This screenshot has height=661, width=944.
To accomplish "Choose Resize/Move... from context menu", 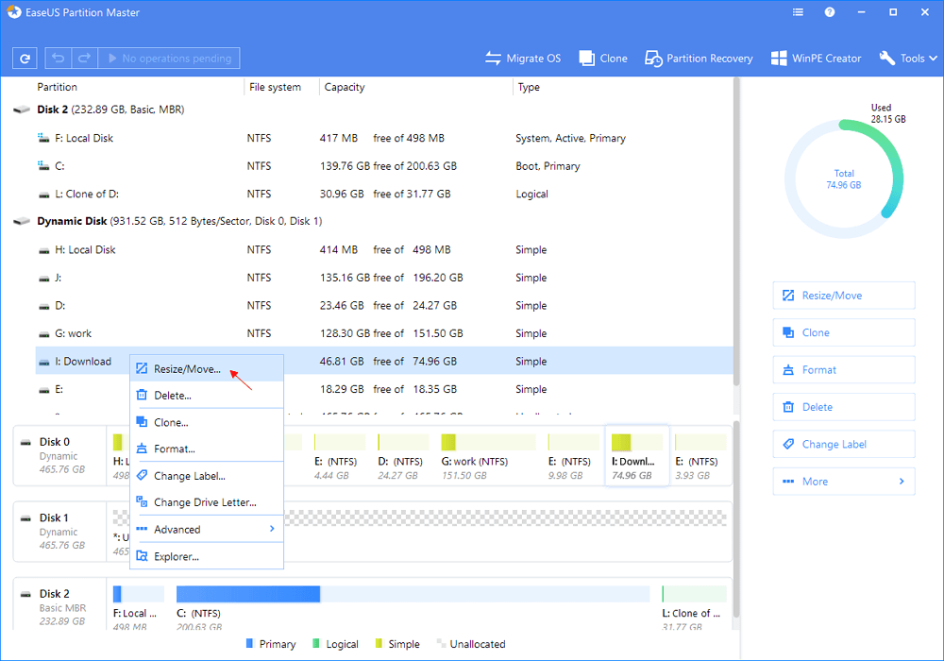I will (x=187, y=369).
